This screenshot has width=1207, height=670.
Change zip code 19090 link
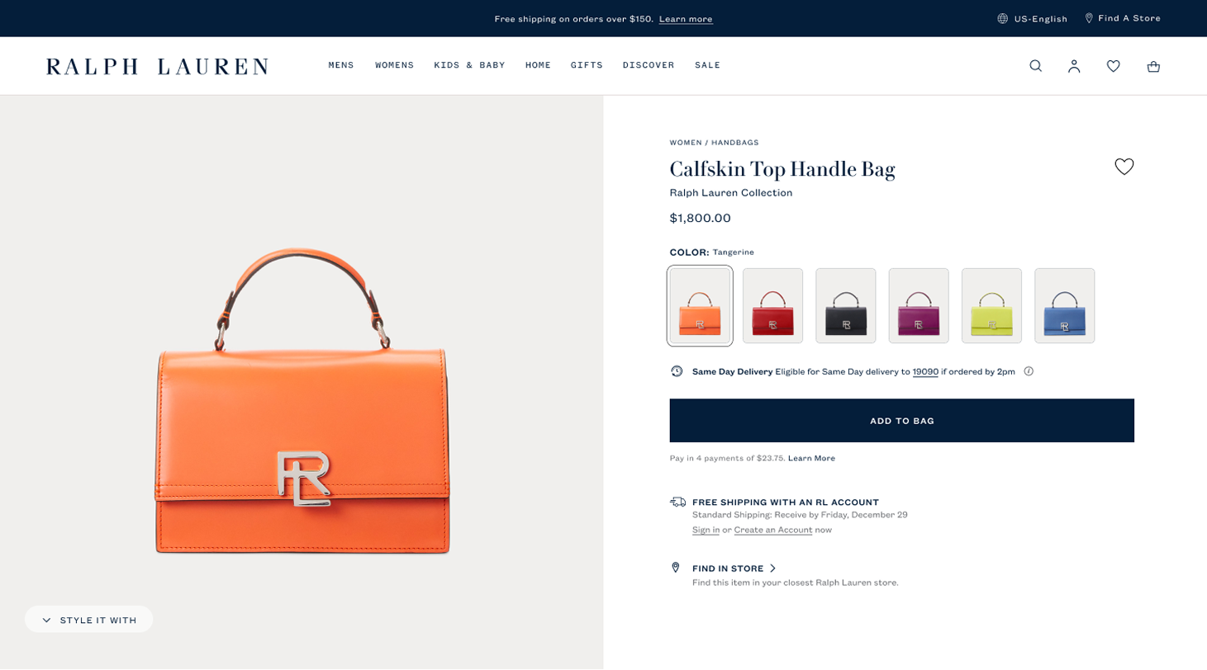point(925,371)
